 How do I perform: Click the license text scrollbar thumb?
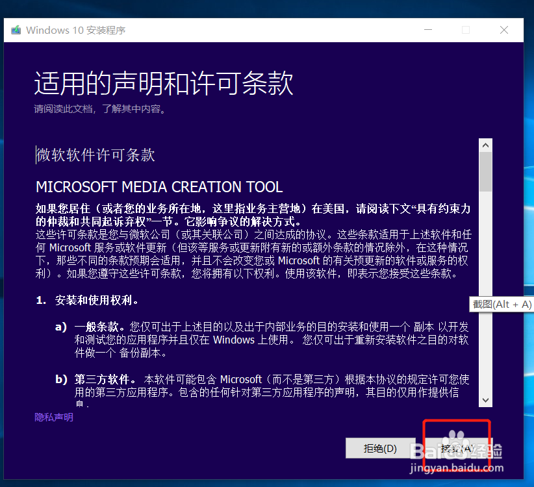(486, 172)
